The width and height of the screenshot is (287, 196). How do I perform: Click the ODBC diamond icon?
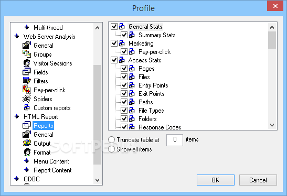pyautogui.click(x=17, y=179)
